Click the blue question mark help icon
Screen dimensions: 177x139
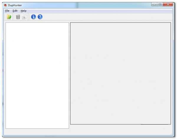[40, 17]
